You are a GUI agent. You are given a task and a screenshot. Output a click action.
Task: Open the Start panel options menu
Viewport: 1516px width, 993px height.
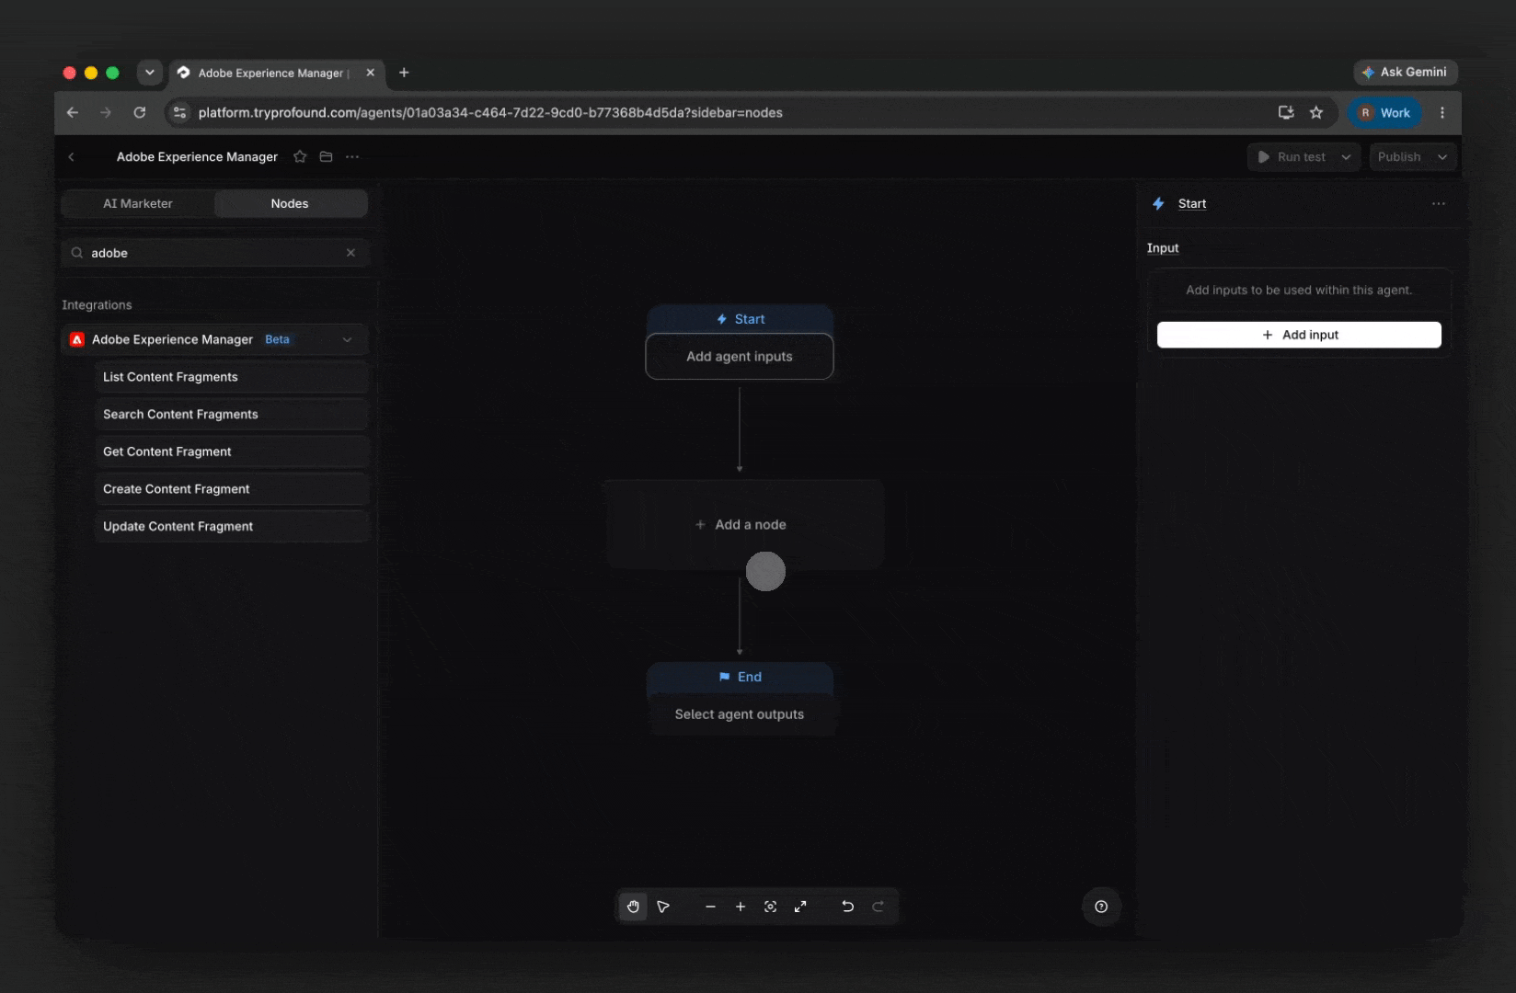tap(1439, 204)
